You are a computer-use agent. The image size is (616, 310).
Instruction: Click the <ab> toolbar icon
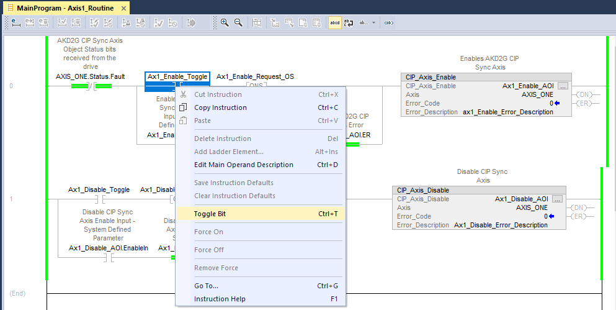tap(388, 23)
